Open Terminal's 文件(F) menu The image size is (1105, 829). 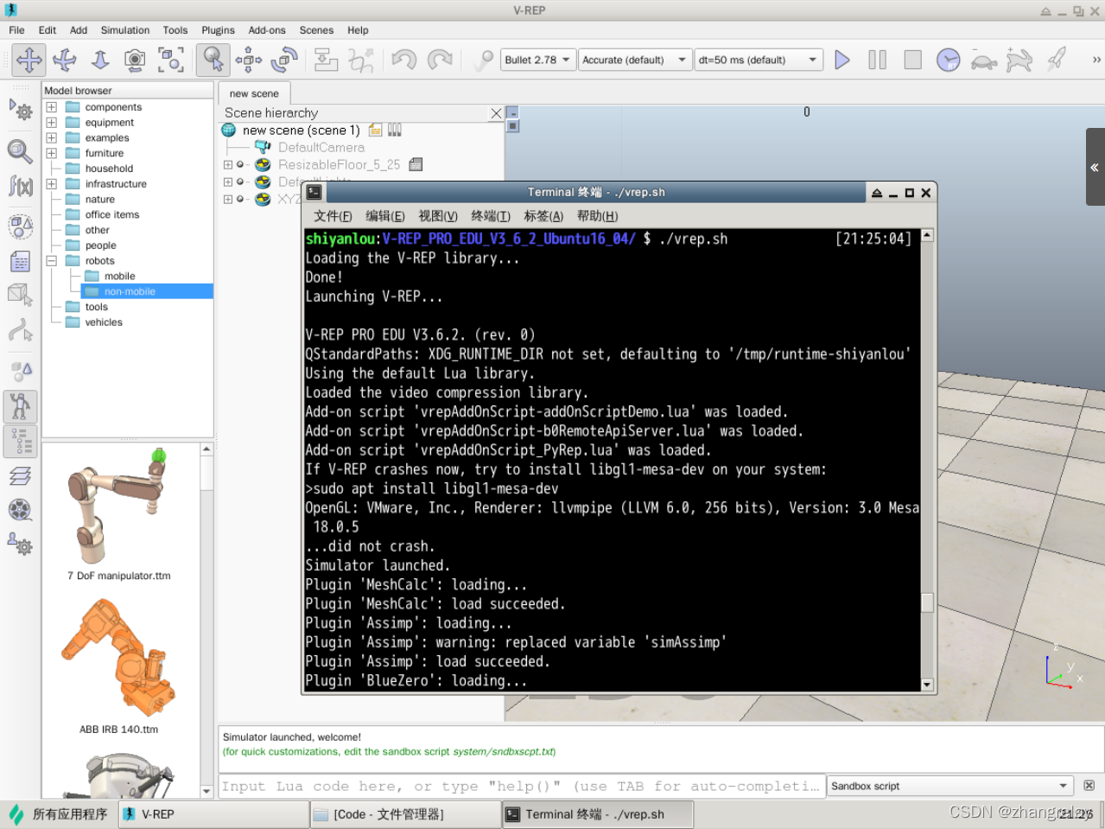[x=333, y=216]
